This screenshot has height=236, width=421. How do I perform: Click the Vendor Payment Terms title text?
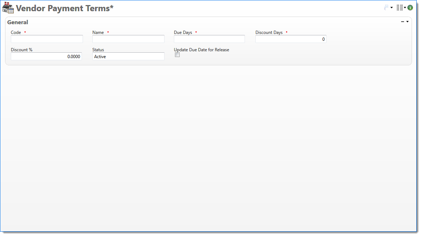(65, 8)
